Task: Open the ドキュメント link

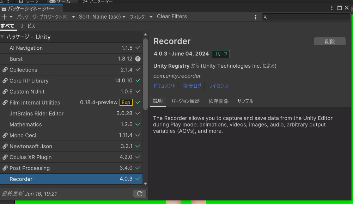Action: pos(165,86)
